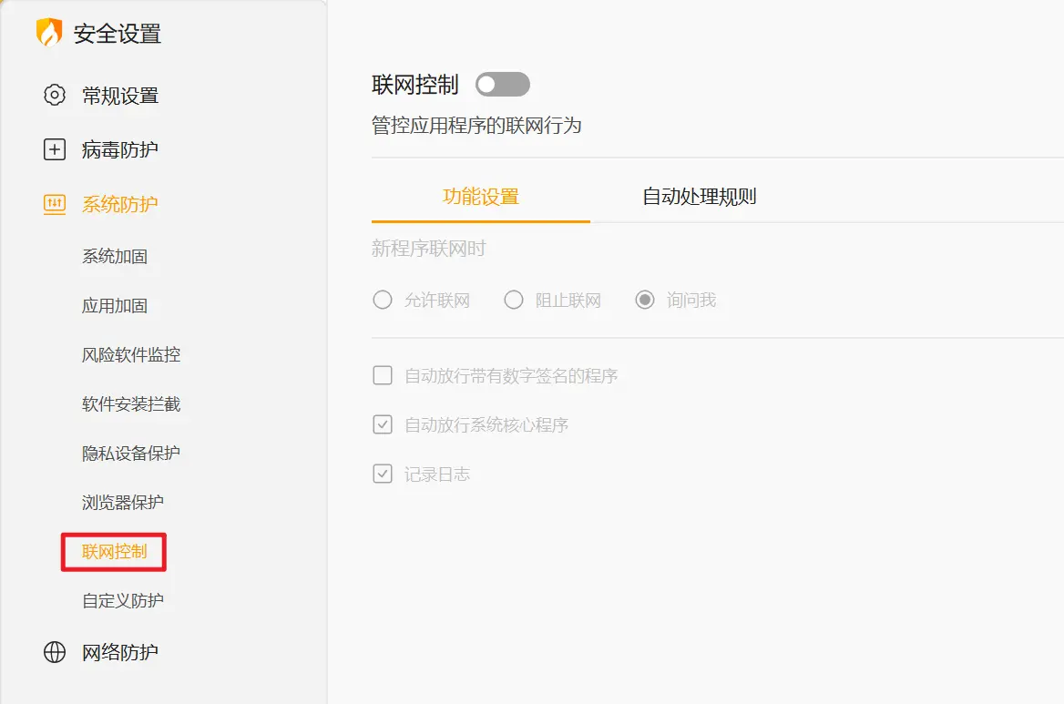
Task: Open 系统加固 settings
Action: click(x=115, y=257)
